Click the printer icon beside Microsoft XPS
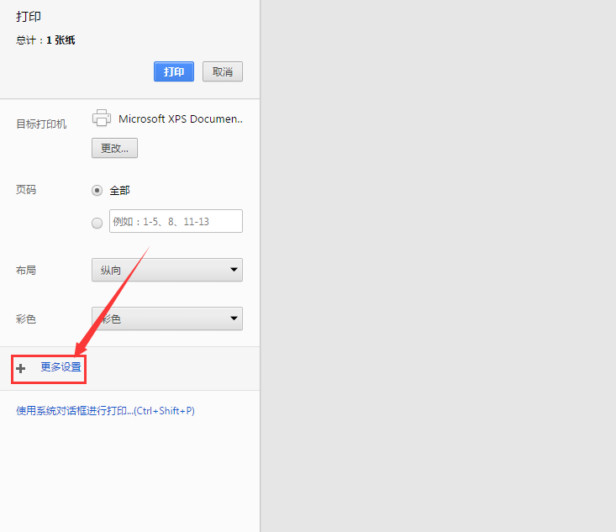Image resolution: width=616 pixels, height=532 pixels. tap(102, 119)
